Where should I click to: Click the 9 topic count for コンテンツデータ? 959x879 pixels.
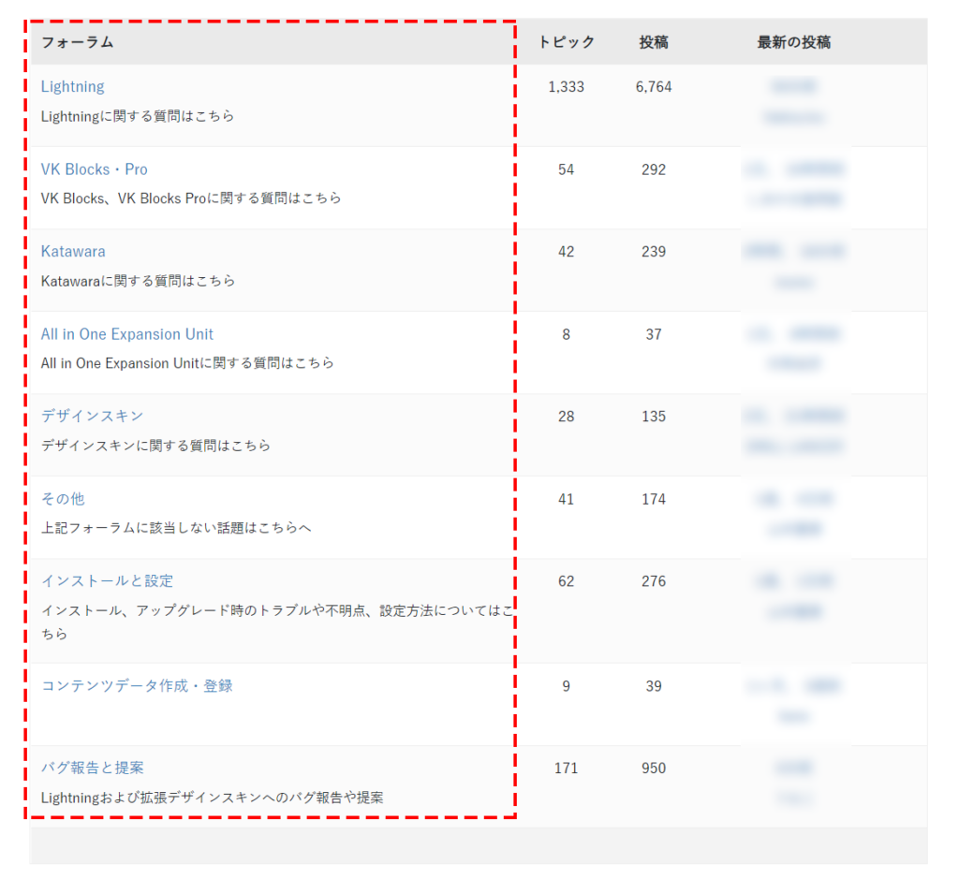[x=566, y=686]
